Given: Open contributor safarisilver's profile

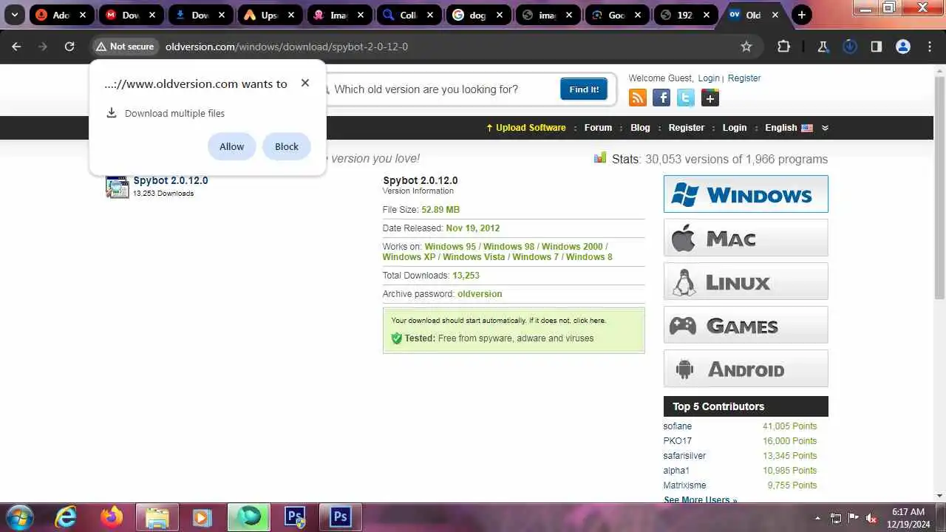Looking at the screenshot, I should coord(684,456).
